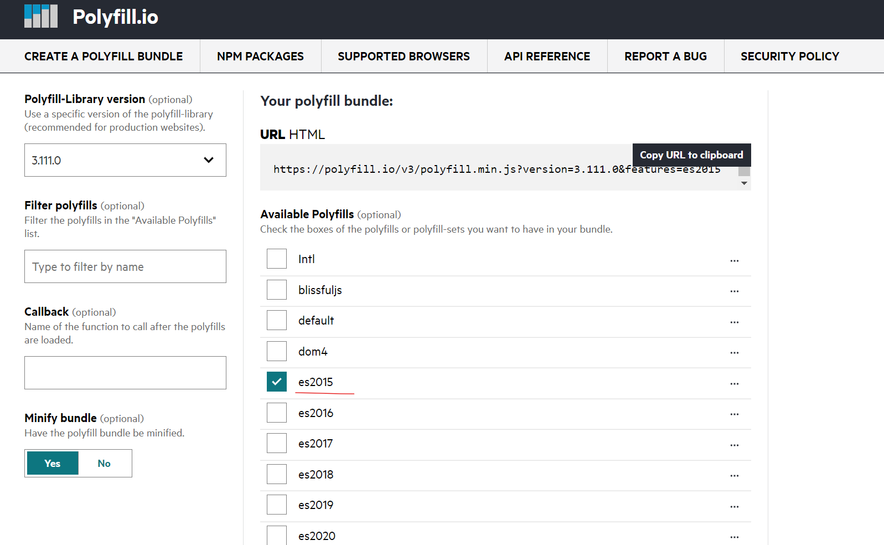Open API Reference page
Screen dimensions: 884x545
coord(547,56)
